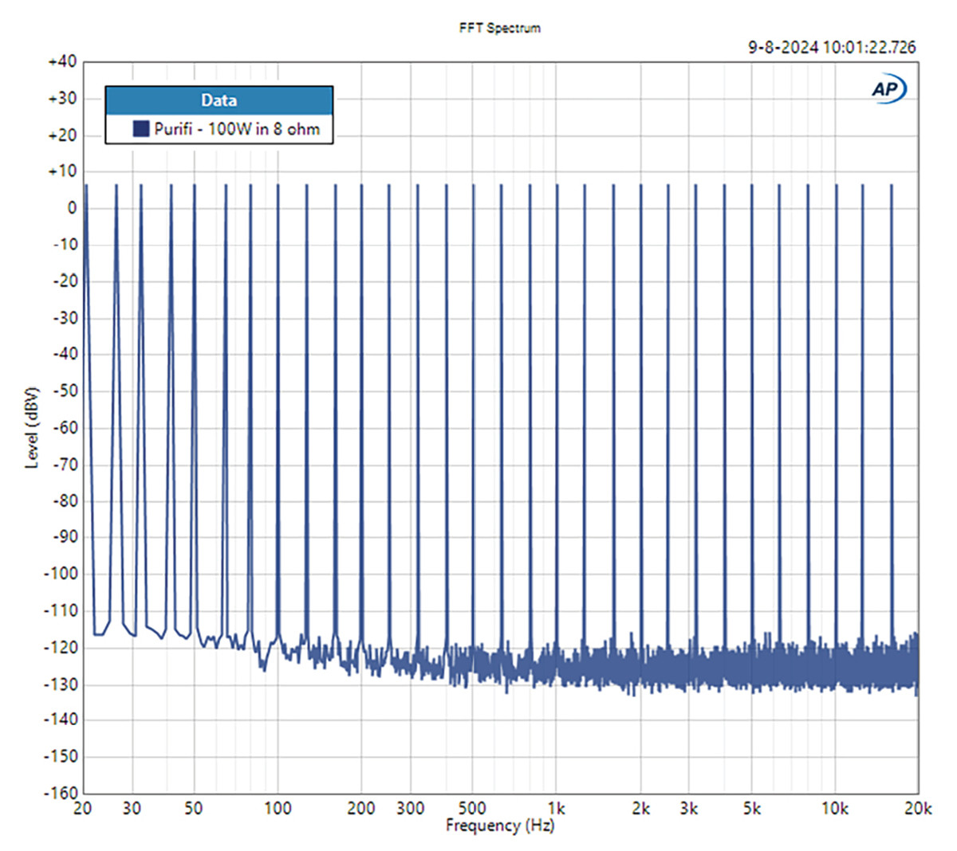
Task: Click the 100 x-axis tick label
Action: point(278,809)
